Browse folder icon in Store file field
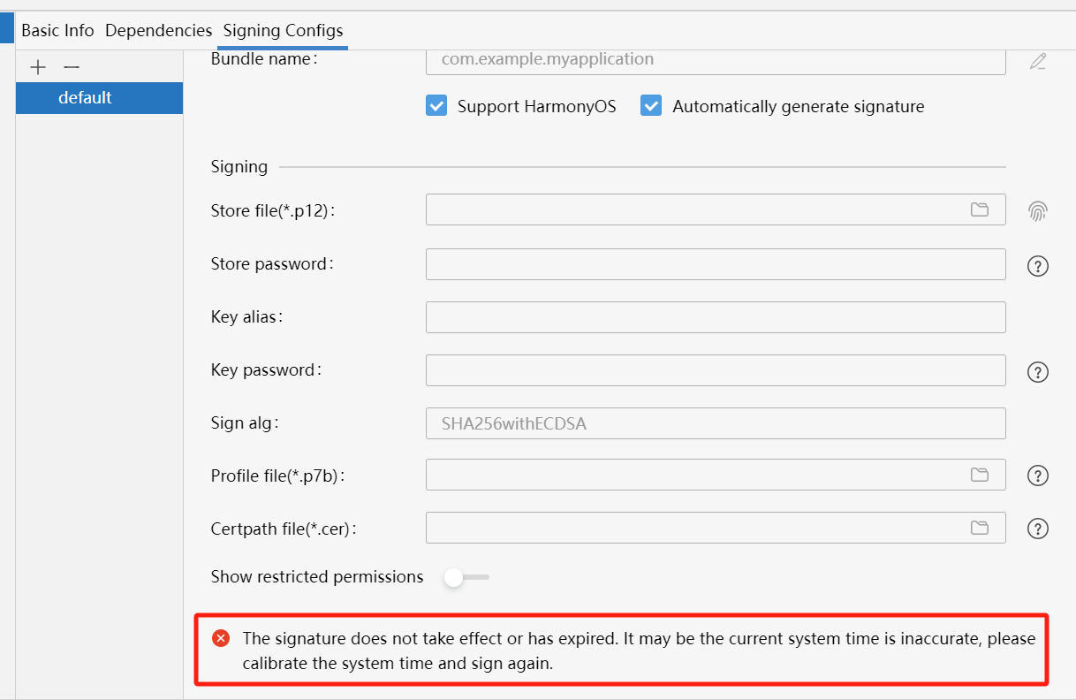Screen dimensions: 1076x700 [x=980, y=209]
